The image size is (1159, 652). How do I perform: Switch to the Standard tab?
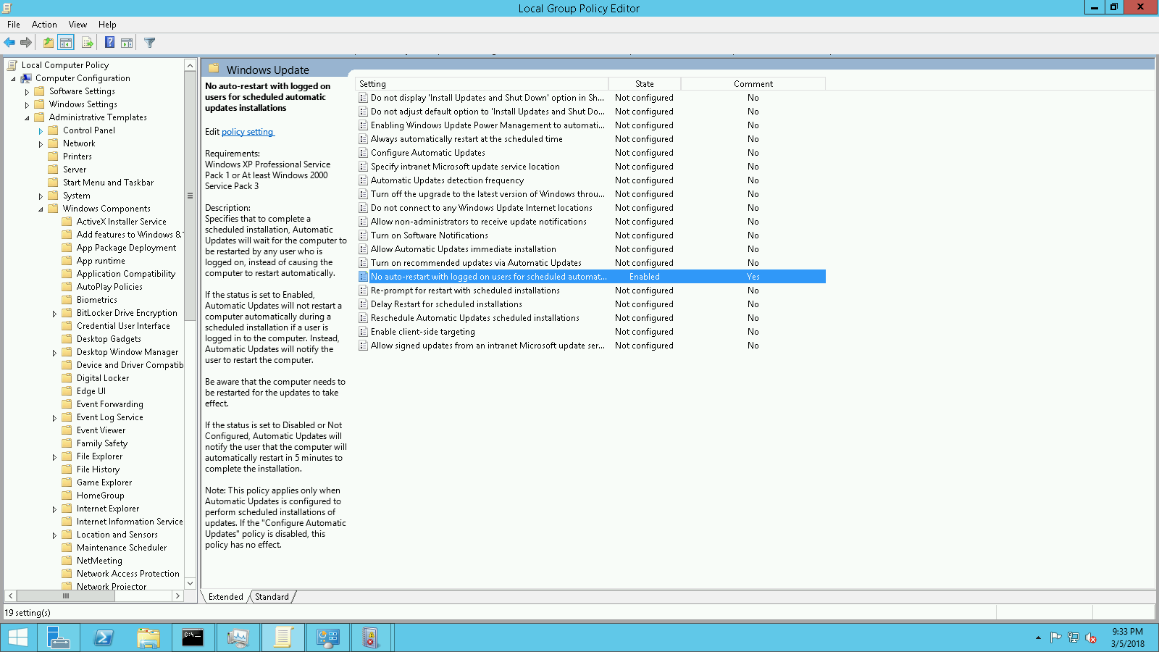click(x=272, y=597)
